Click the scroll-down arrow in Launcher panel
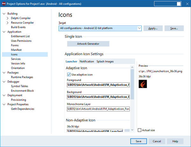Viewport: 191px width, 147px height. tap(132, 130)
